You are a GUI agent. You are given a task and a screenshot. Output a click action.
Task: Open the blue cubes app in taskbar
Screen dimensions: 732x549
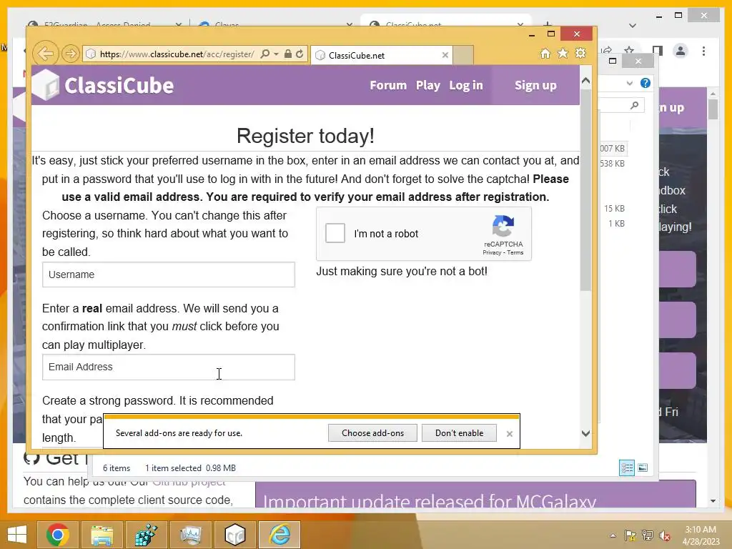tap(146, 535)
